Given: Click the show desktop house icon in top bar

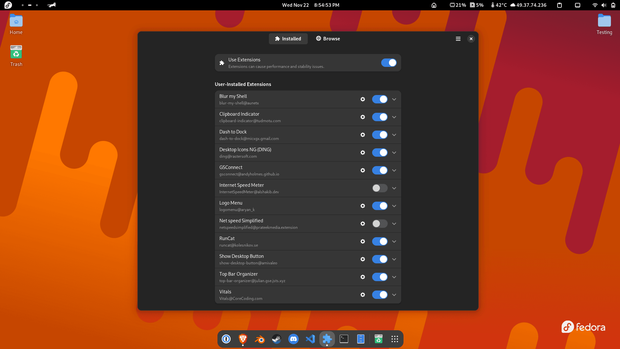Looking at the screenshot, I should point(434,5).
